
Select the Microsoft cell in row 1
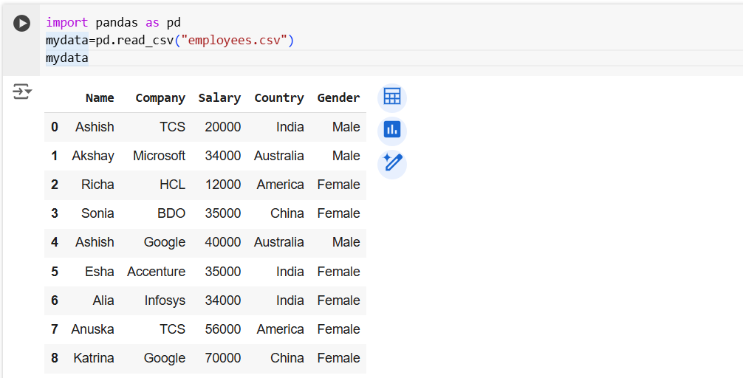(x=159, y=156)
